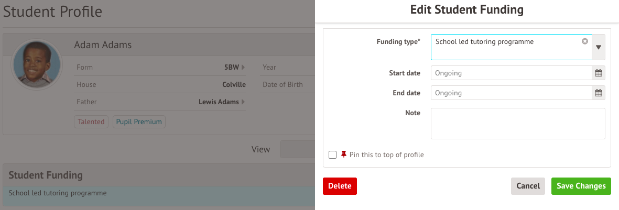Click the arrow beside Lewis Adams
This screenshot has width=619, height=210.
coord(243,102)
